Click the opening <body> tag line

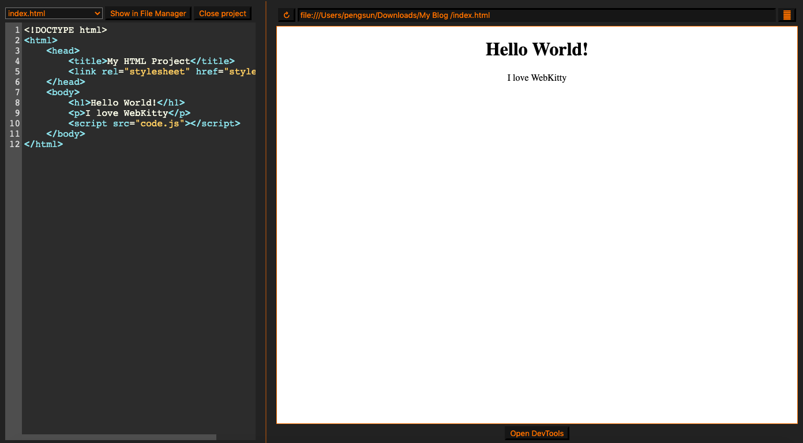point(63,92)
